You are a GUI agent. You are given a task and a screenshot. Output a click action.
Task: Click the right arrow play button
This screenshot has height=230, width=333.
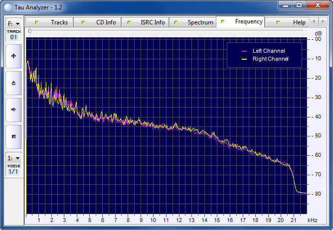coord(13,110)
